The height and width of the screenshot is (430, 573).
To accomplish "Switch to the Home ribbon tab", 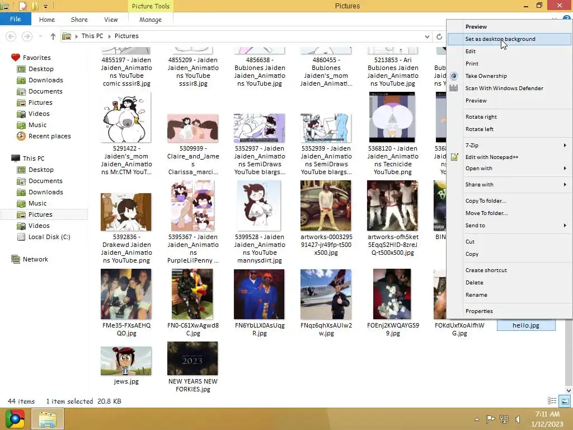I will coord(47,20).
